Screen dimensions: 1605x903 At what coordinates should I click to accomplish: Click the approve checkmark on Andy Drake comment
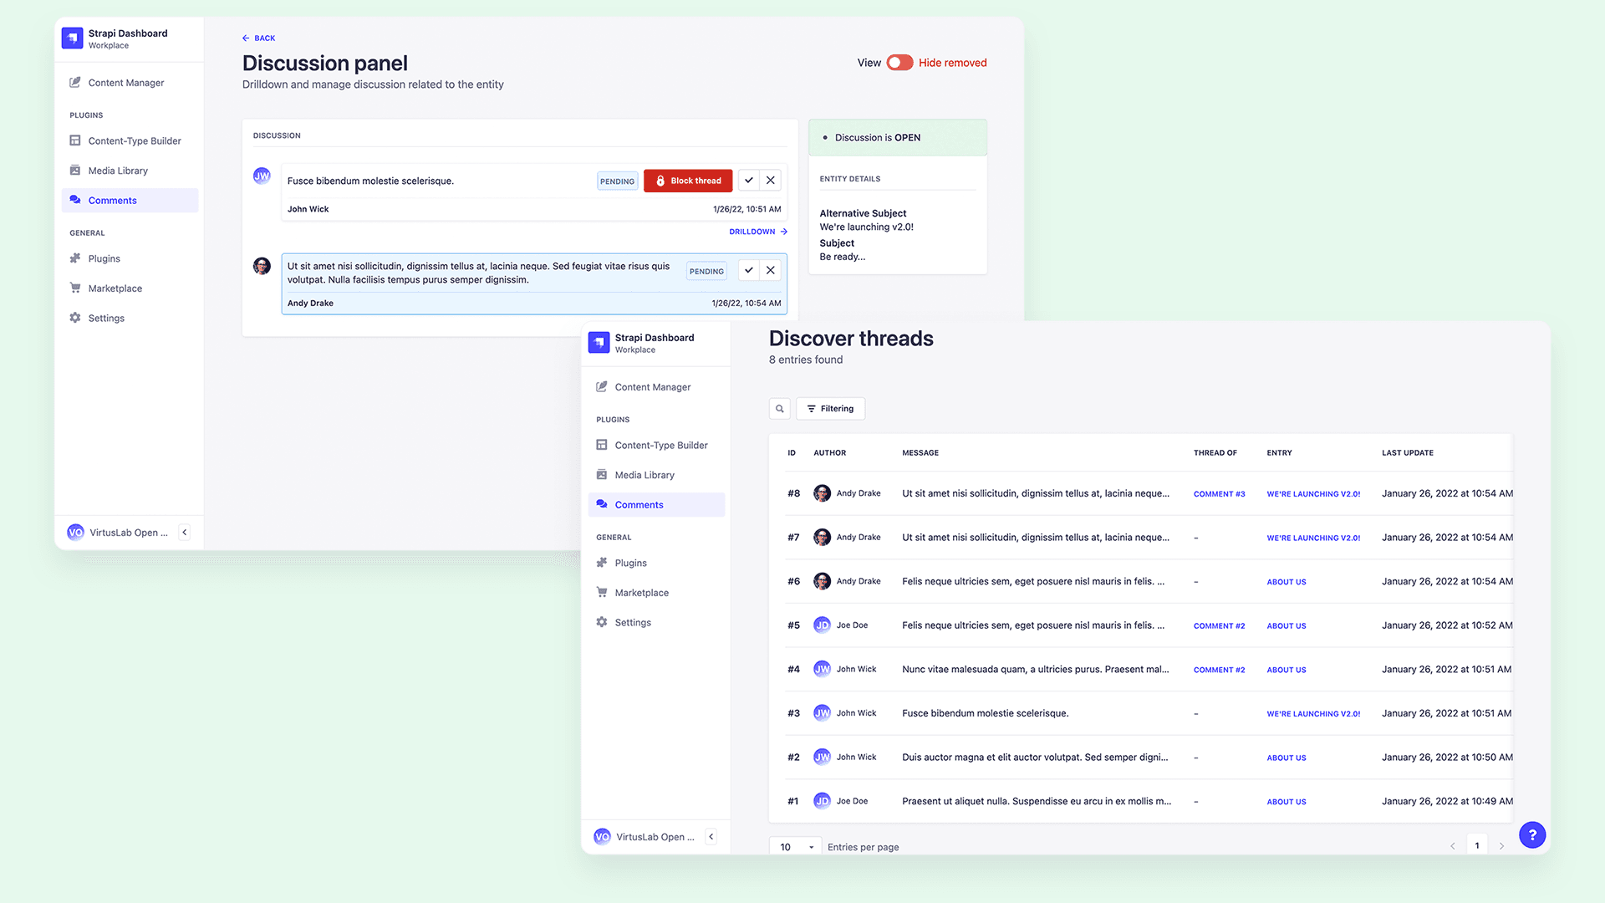pyautogui.click(x=748, y=269)
